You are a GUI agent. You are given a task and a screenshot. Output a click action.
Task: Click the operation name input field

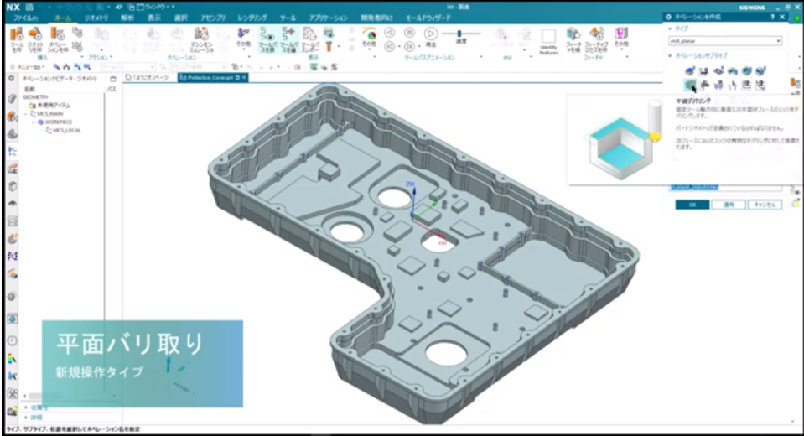tap(725, 188)
